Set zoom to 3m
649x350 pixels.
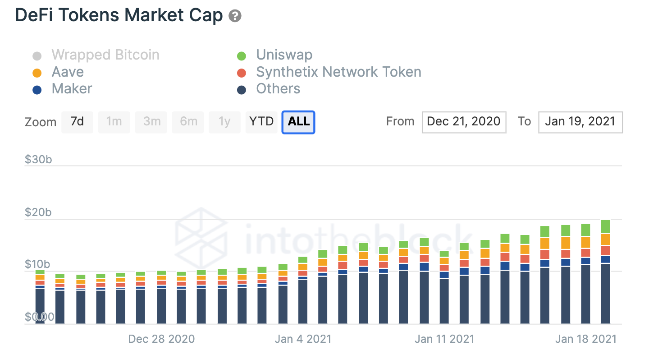(x=151, y=122)
